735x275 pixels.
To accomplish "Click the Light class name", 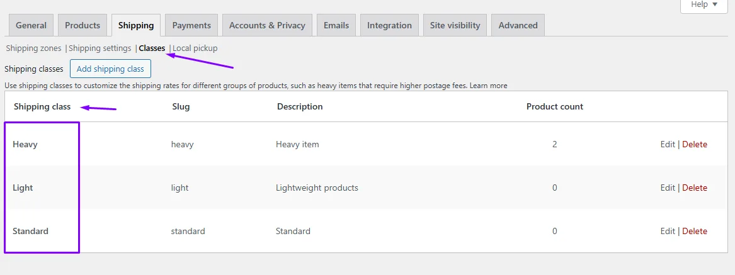I will tap(23, 188).
